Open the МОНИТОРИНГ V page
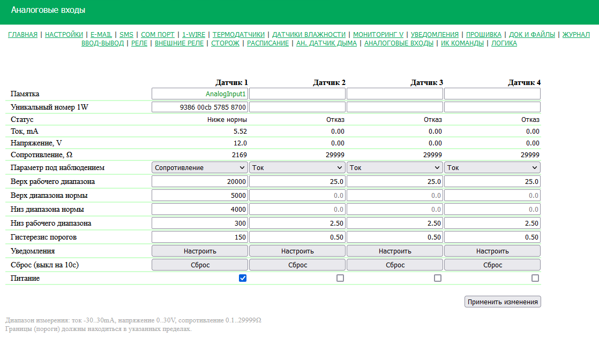Viewport: 599px width, 339px height. click(x=378, y=35)
